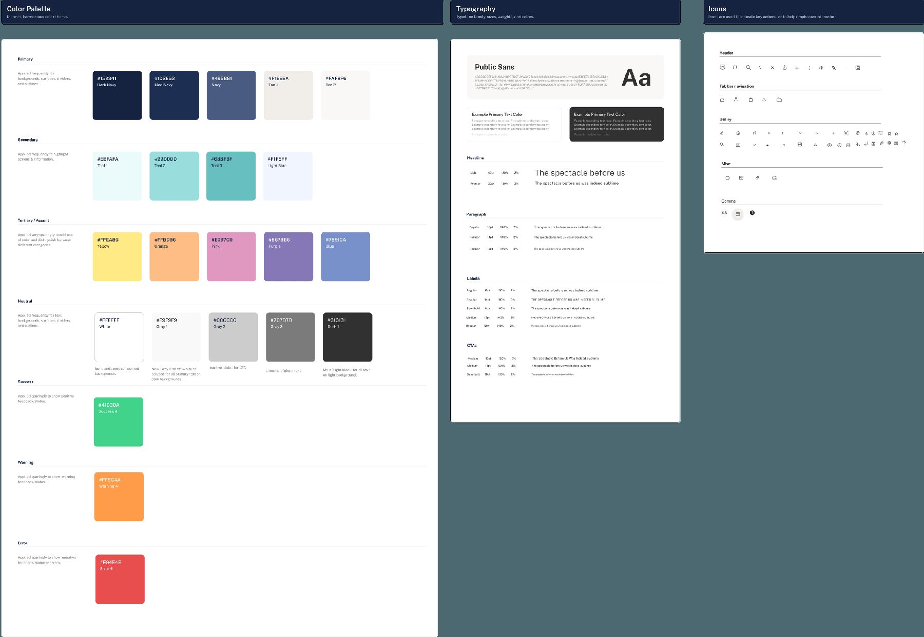Screen dimensions: 924x637
Task: Select the #CCCCCC Gray 2 swatch
Action: (x=233, y=337)
